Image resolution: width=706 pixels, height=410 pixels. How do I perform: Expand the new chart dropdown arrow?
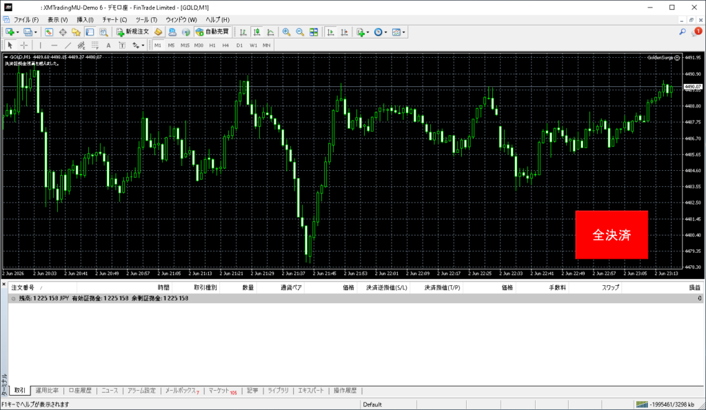pos(17,32)
